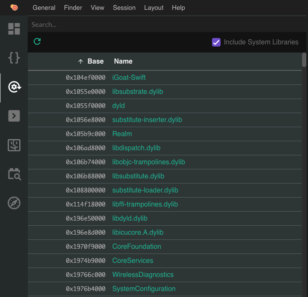Open the dashboard grid sidebar icon
308x297 pixels.
14,29
